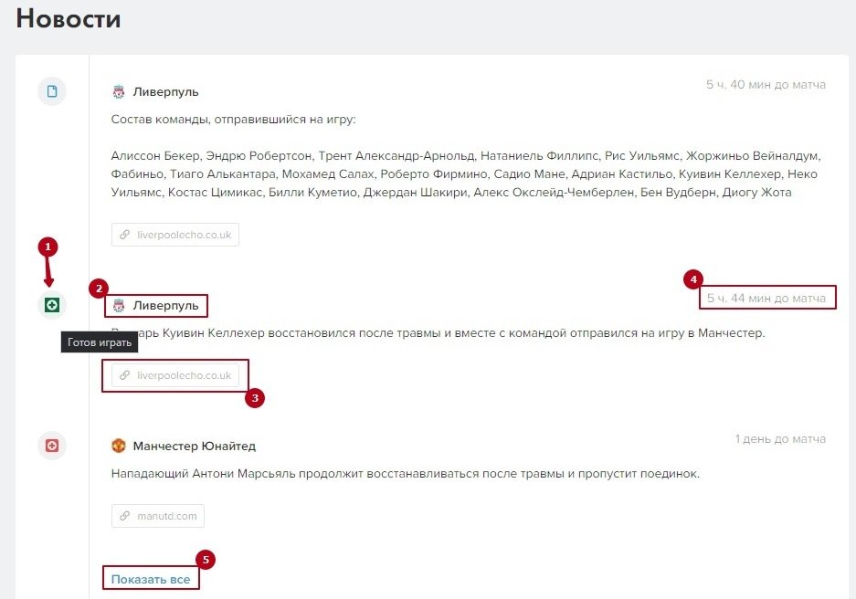856x599 pixels.
Task: Select the 'Манчестер Юнайтед' team name
Action: pos(194,447)
